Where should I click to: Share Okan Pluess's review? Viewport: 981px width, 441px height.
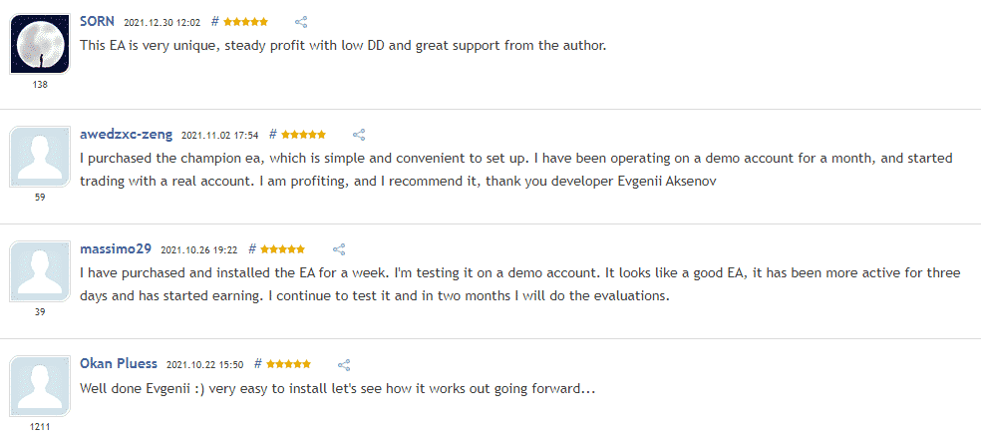tap(344, 364)
